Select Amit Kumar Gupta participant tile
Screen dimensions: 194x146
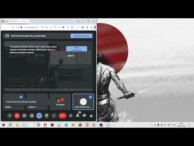coord(83,102)
